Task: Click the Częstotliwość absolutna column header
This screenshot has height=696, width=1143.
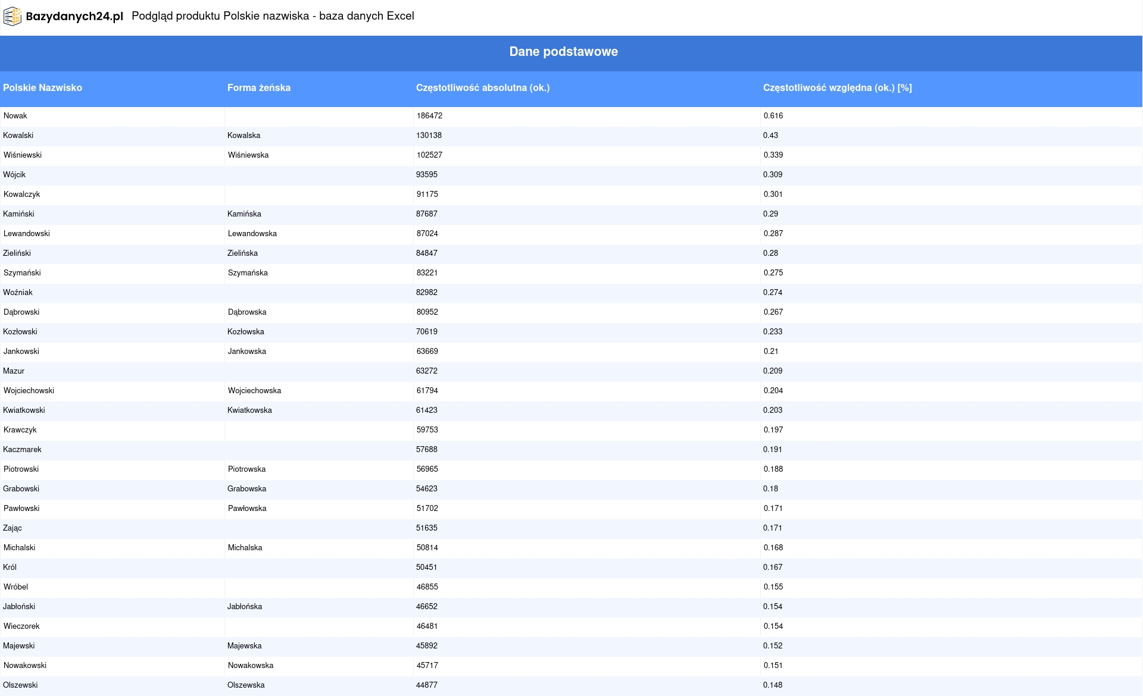Action: click(483, 88)
